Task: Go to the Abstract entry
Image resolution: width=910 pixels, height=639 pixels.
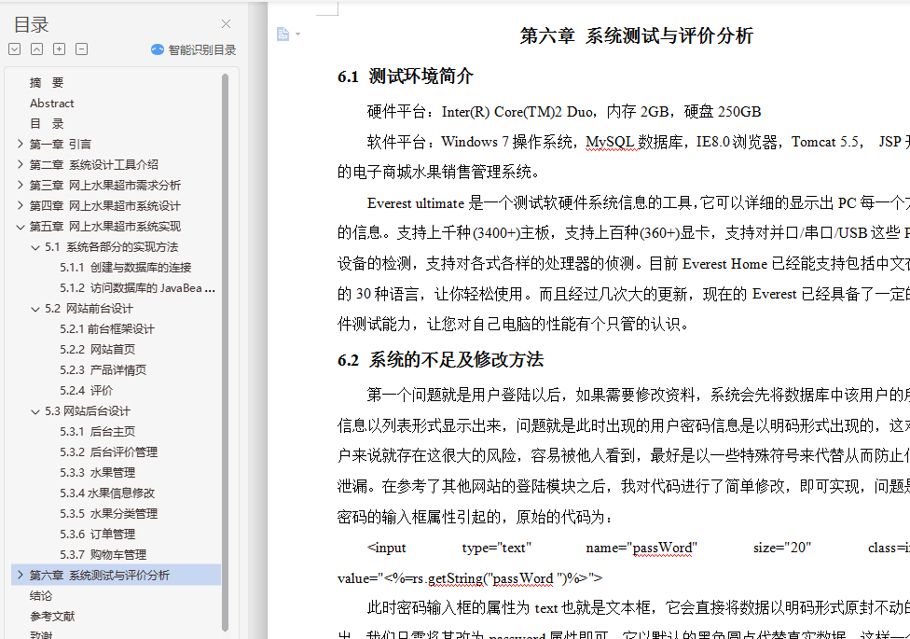Action: point(51,104)
